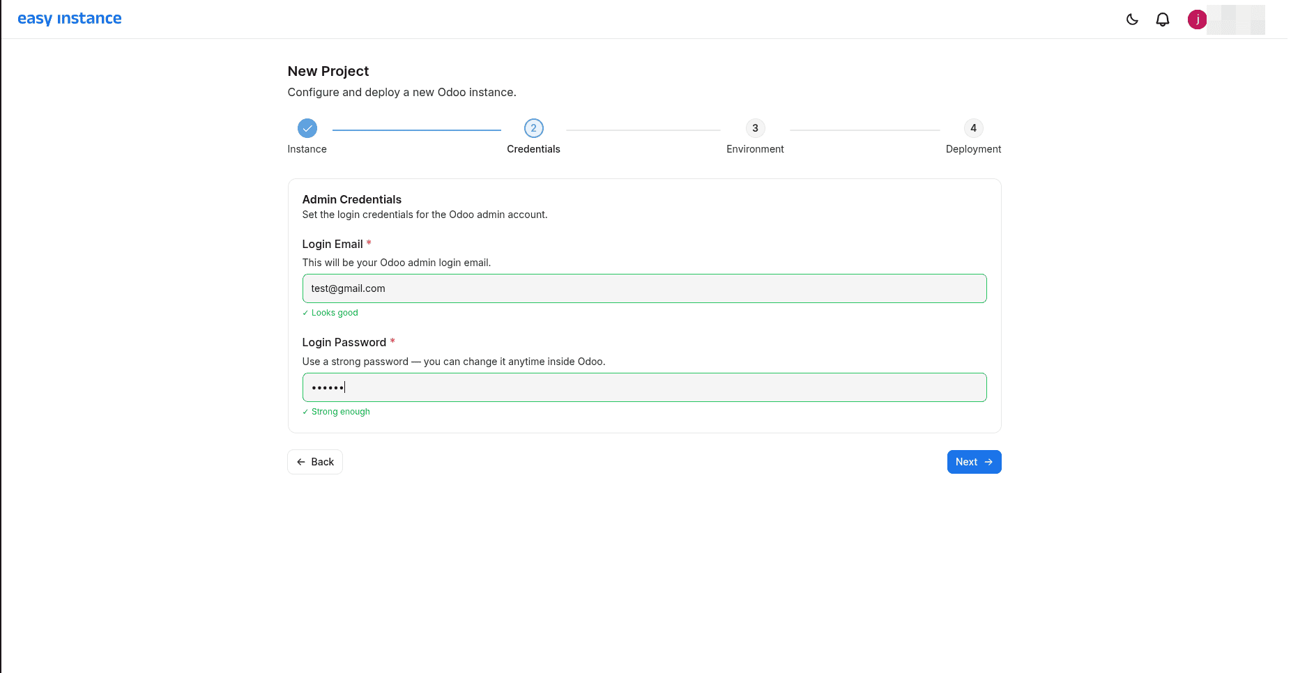Select step 4 Deployment circle
The height and width of the screenshot is (673, 1291).
[973, 128]
